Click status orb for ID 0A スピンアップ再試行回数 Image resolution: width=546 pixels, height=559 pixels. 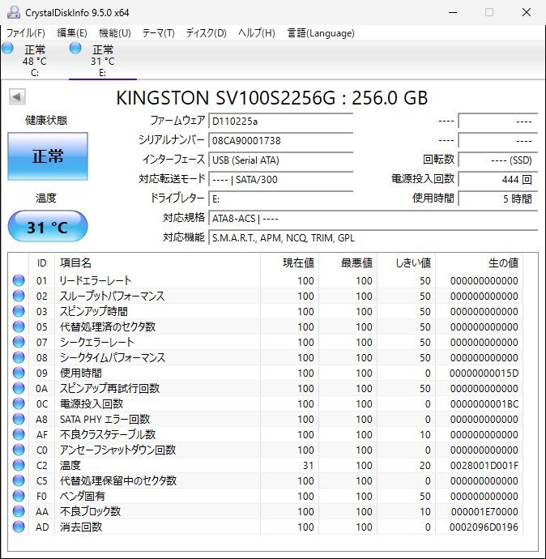click(19, 388)
